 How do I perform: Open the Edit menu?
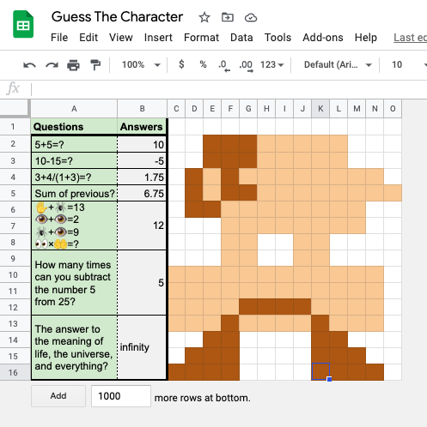click(x=88, y=38)
